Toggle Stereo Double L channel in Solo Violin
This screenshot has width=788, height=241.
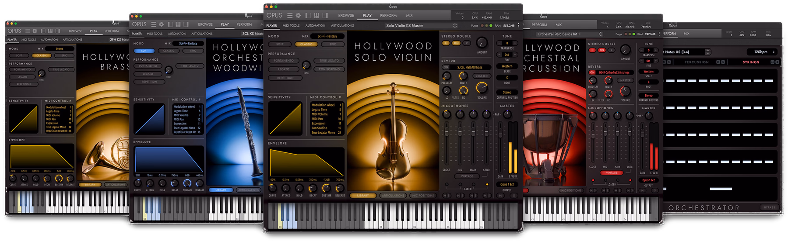click(446, 43)
